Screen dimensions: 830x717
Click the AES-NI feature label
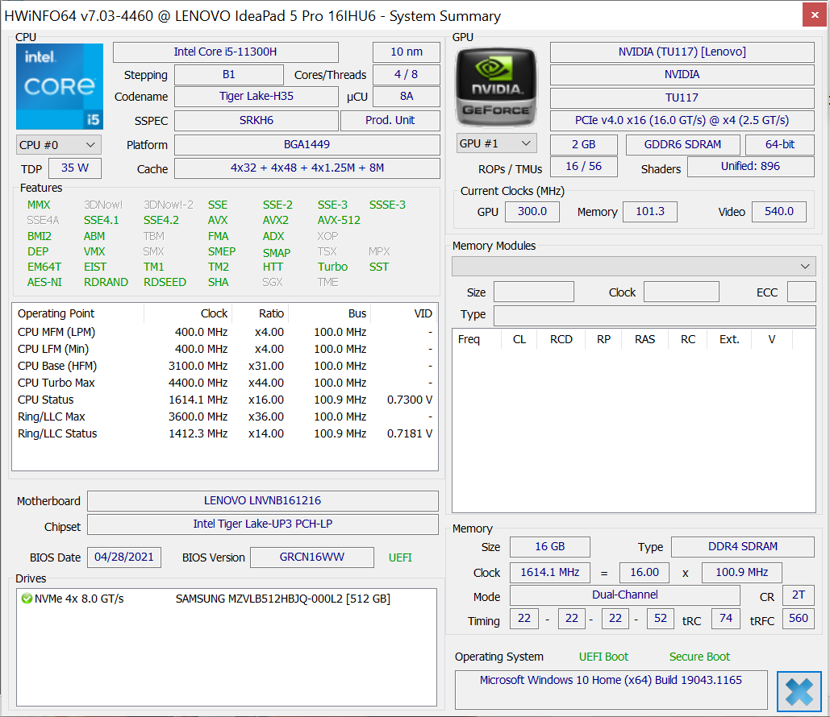[44, 282]
